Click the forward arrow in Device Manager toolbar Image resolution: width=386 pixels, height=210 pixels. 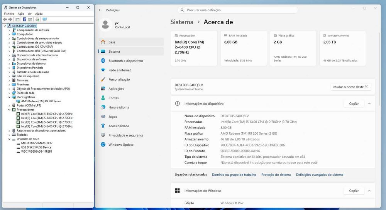click(x=10, y=19)
